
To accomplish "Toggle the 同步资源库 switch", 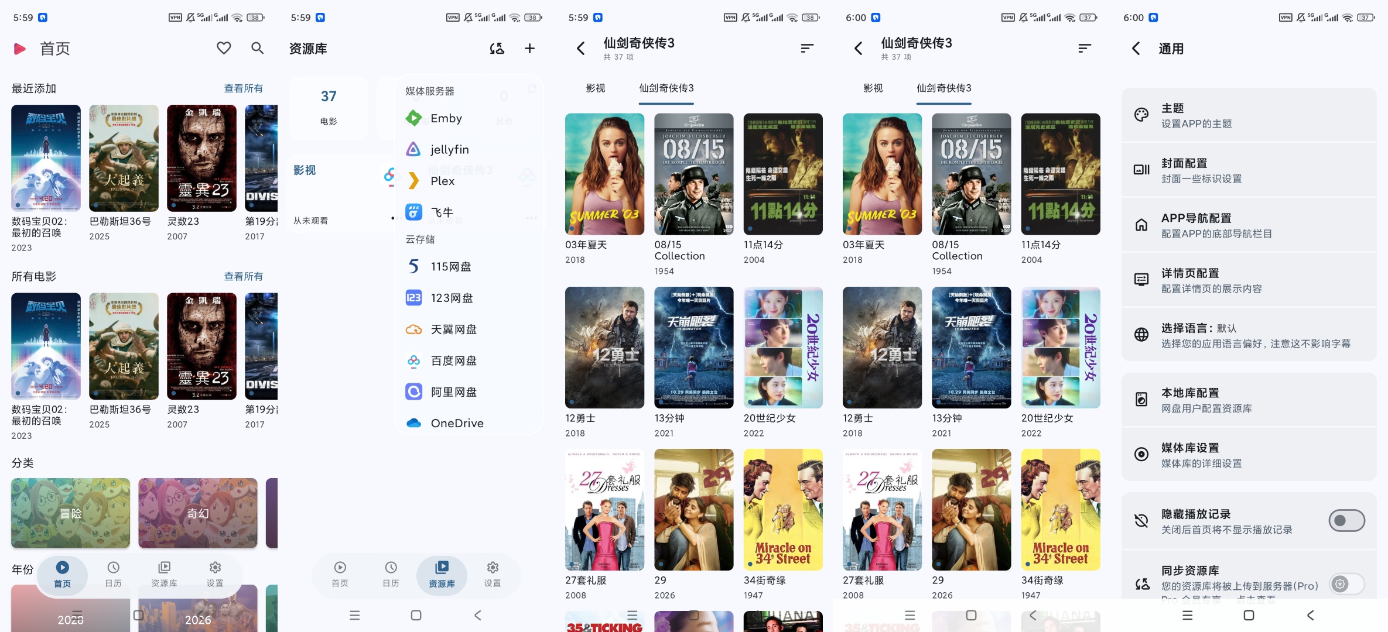I will tap(1346, 583).
